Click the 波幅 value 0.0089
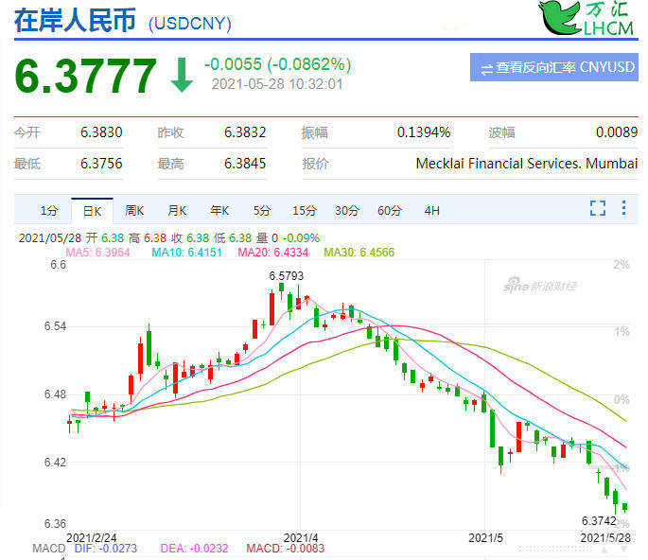Viewport: 648px width, 560px height. tap(617, 132)
